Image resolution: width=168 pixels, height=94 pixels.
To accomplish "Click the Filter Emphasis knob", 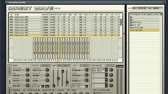I will 47,75.
